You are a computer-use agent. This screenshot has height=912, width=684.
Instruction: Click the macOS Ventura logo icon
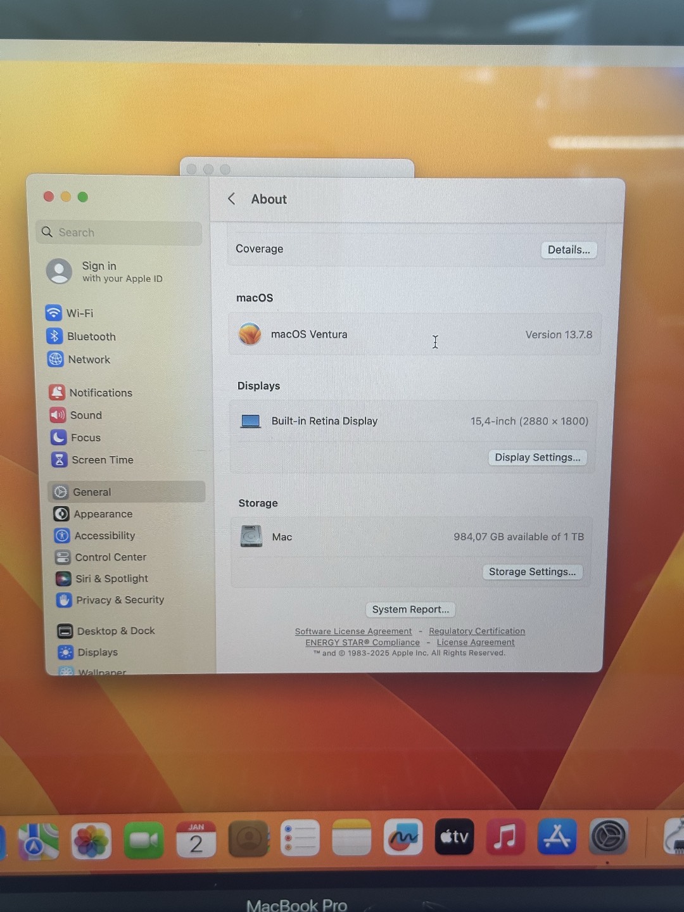[250, 334]
